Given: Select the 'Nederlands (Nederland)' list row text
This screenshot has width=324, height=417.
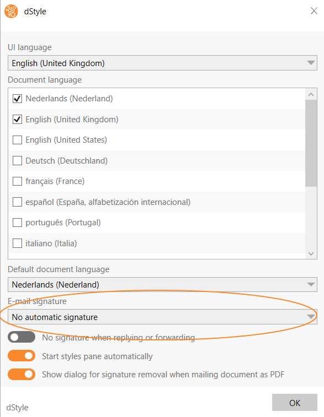Looking at the screenshot, I should click(x=69, y=99).
